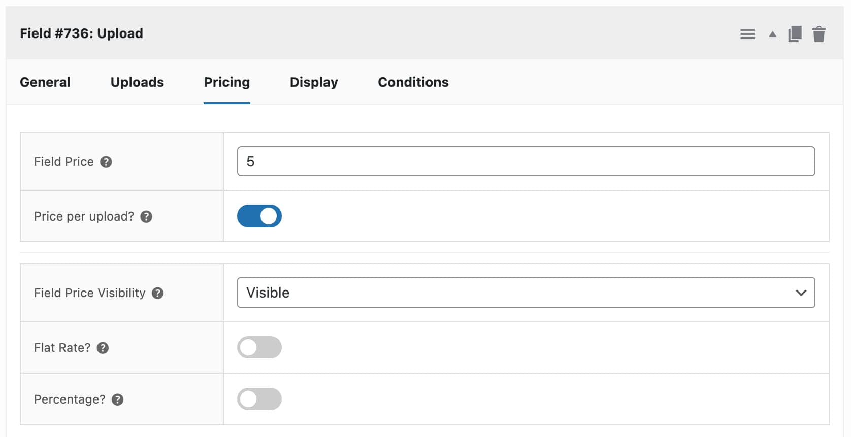
Task: Select the Display tab
Action: click(313, 82)
